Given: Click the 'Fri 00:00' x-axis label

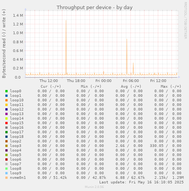Looking at the screenshot, I should [103, 81].
